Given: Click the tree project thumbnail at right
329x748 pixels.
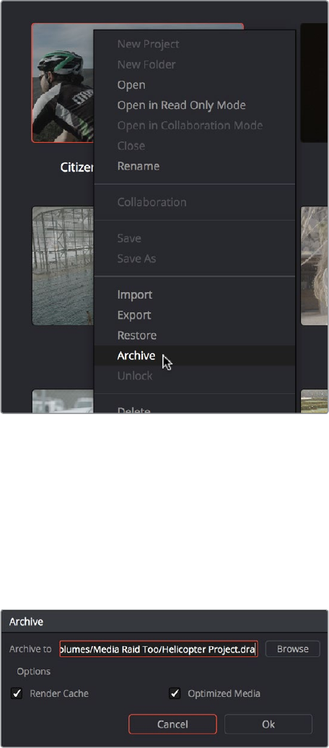Looking at the screenshot, I should tap(314, 265).
